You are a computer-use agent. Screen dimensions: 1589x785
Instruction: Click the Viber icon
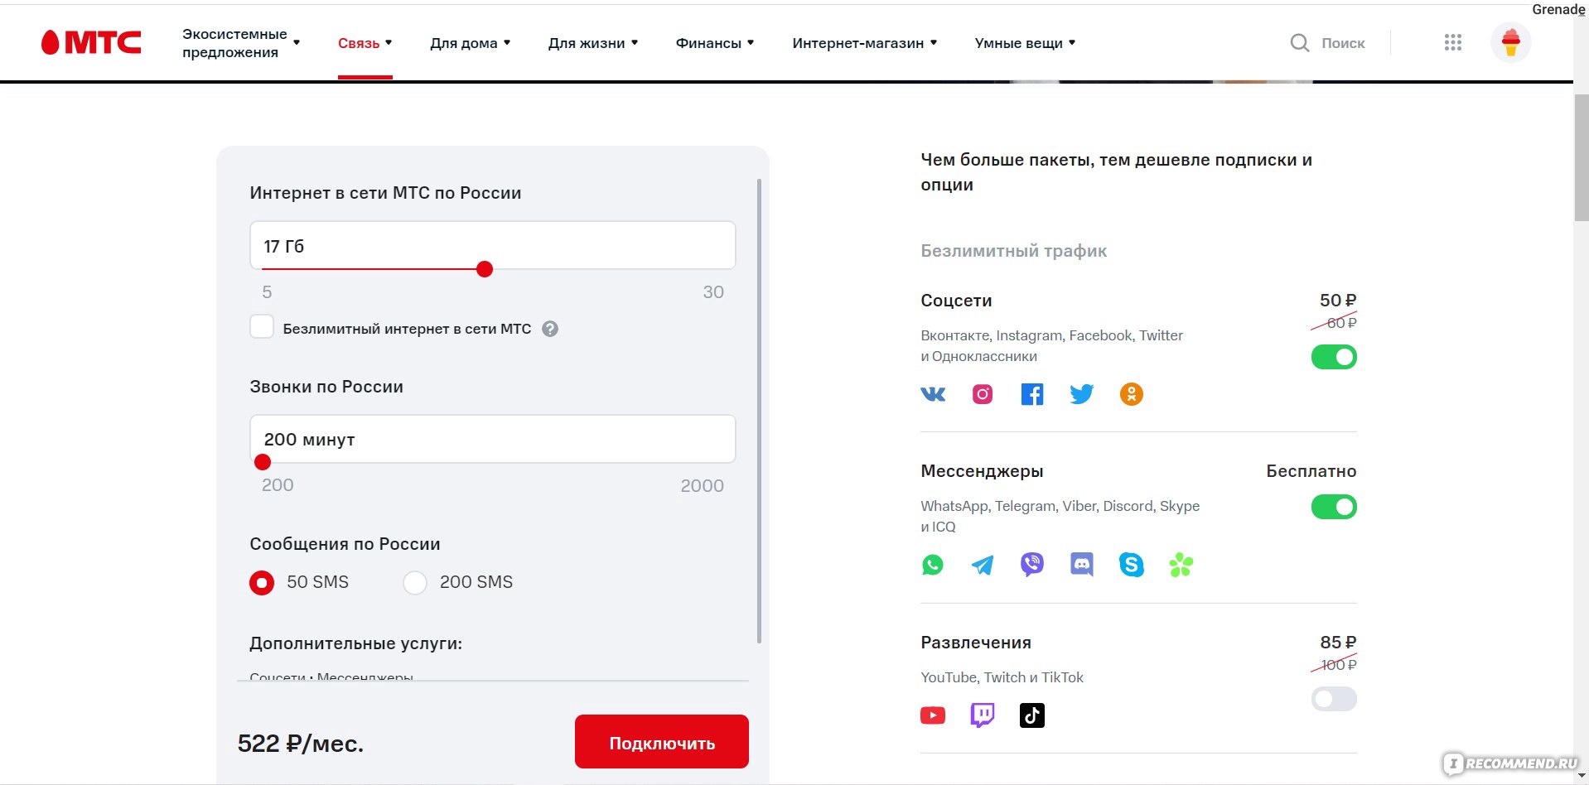click(1032, 565)
